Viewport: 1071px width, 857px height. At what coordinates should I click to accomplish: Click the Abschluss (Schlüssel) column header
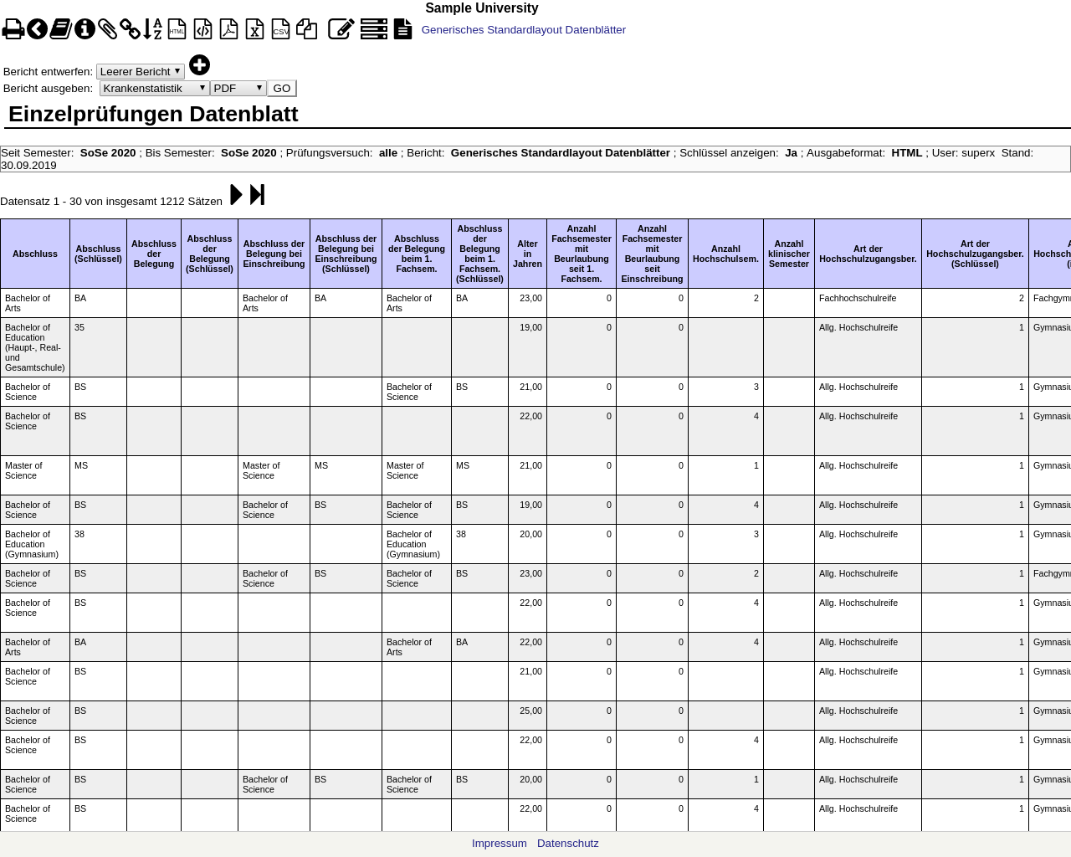(x=98, y=254)
